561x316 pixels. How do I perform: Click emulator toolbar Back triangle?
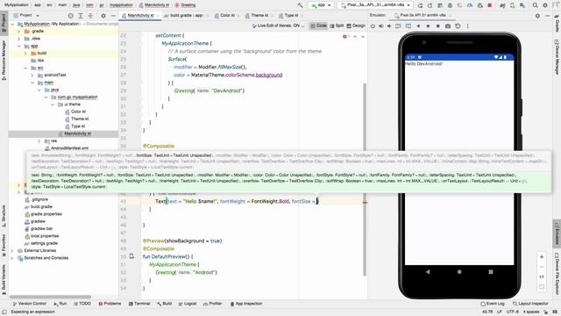[418, 26]
